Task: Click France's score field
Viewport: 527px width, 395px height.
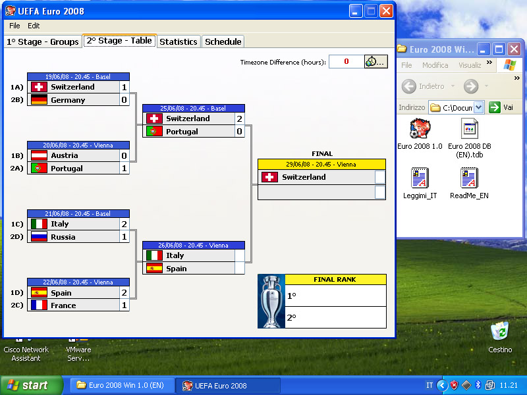Action: point(124,305)
